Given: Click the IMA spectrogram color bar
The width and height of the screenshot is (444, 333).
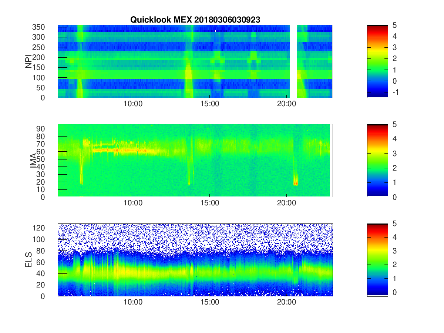Looking at the screenshot, I should (377, 161).
